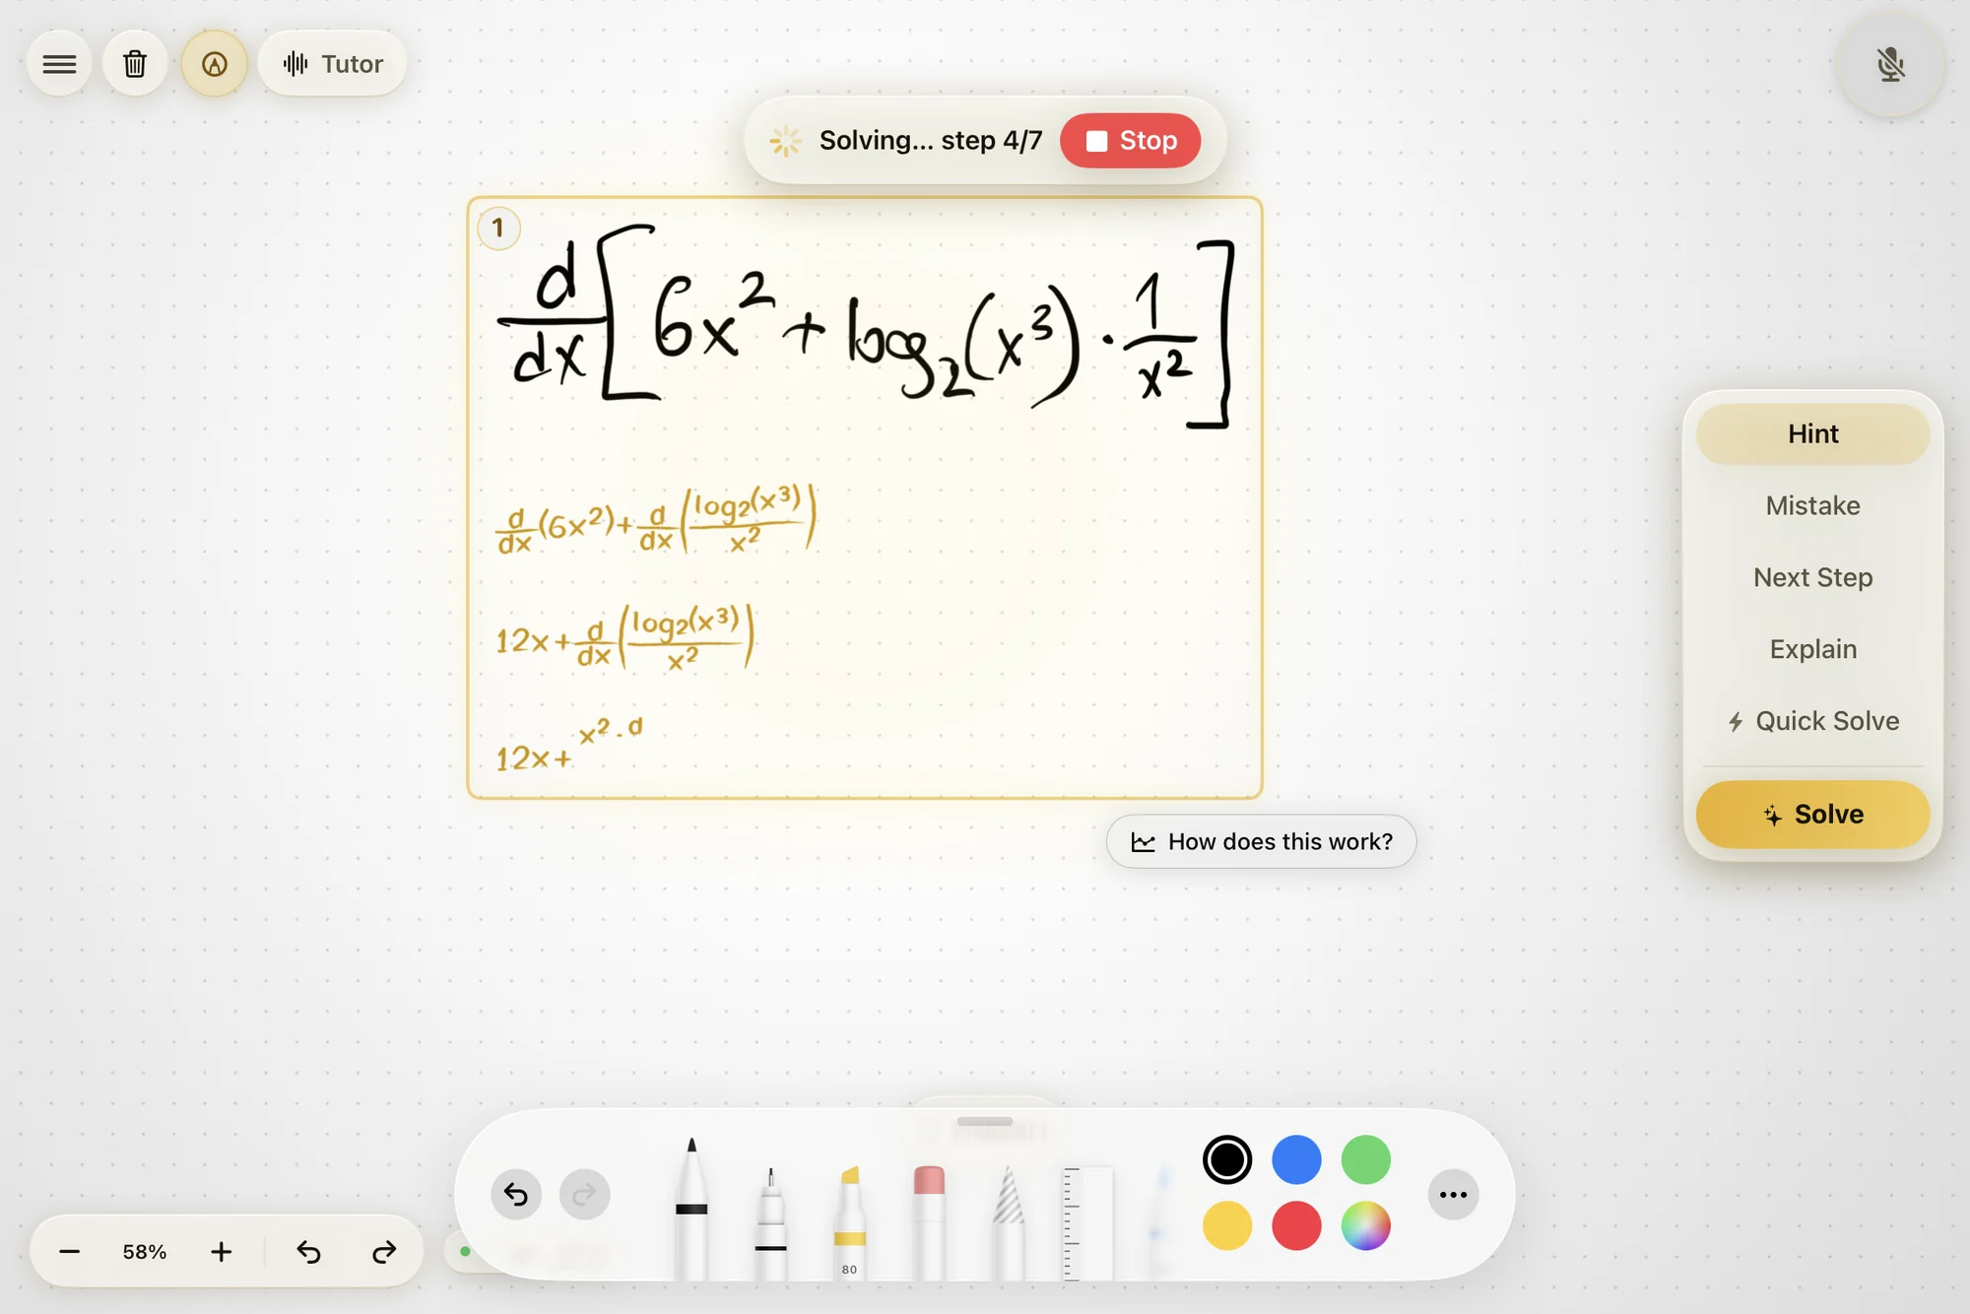The height and width of the screenshot is (1314, 1970).
Task: Select the pink eraser tool
Action: (929, 1223)
